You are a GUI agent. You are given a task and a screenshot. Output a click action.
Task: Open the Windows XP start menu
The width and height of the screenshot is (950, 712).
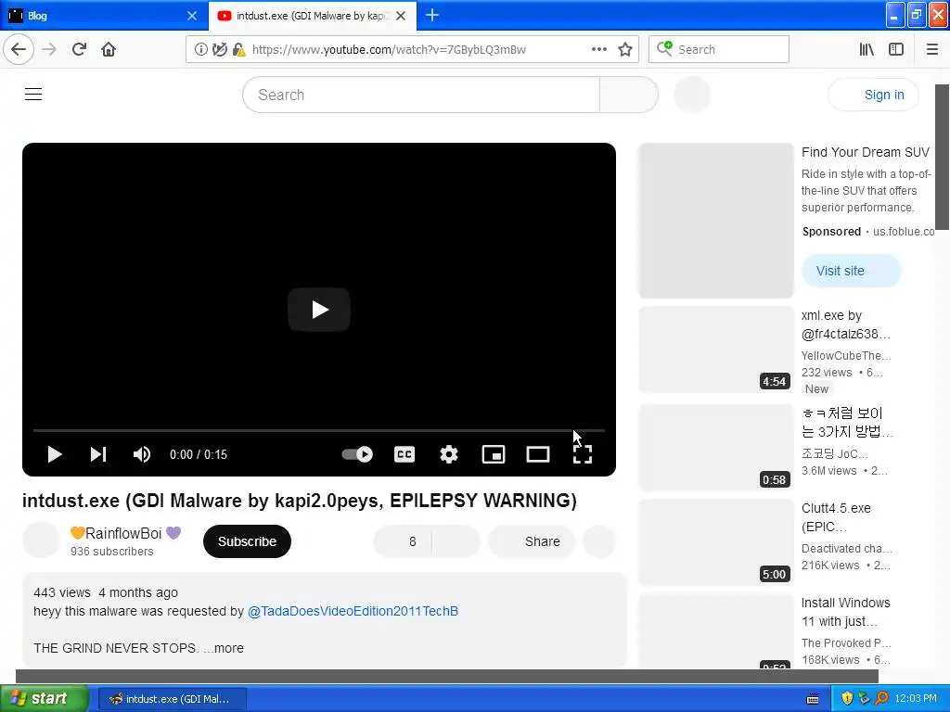[x=45, y=698]
